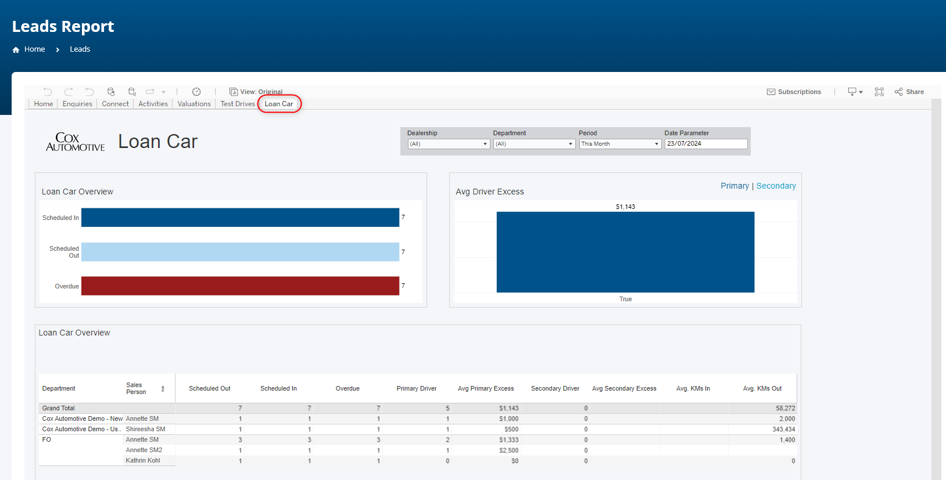This screenshot has width=946, height=480.
Task: Click the Secondary Driver column header
Action: 555,389
